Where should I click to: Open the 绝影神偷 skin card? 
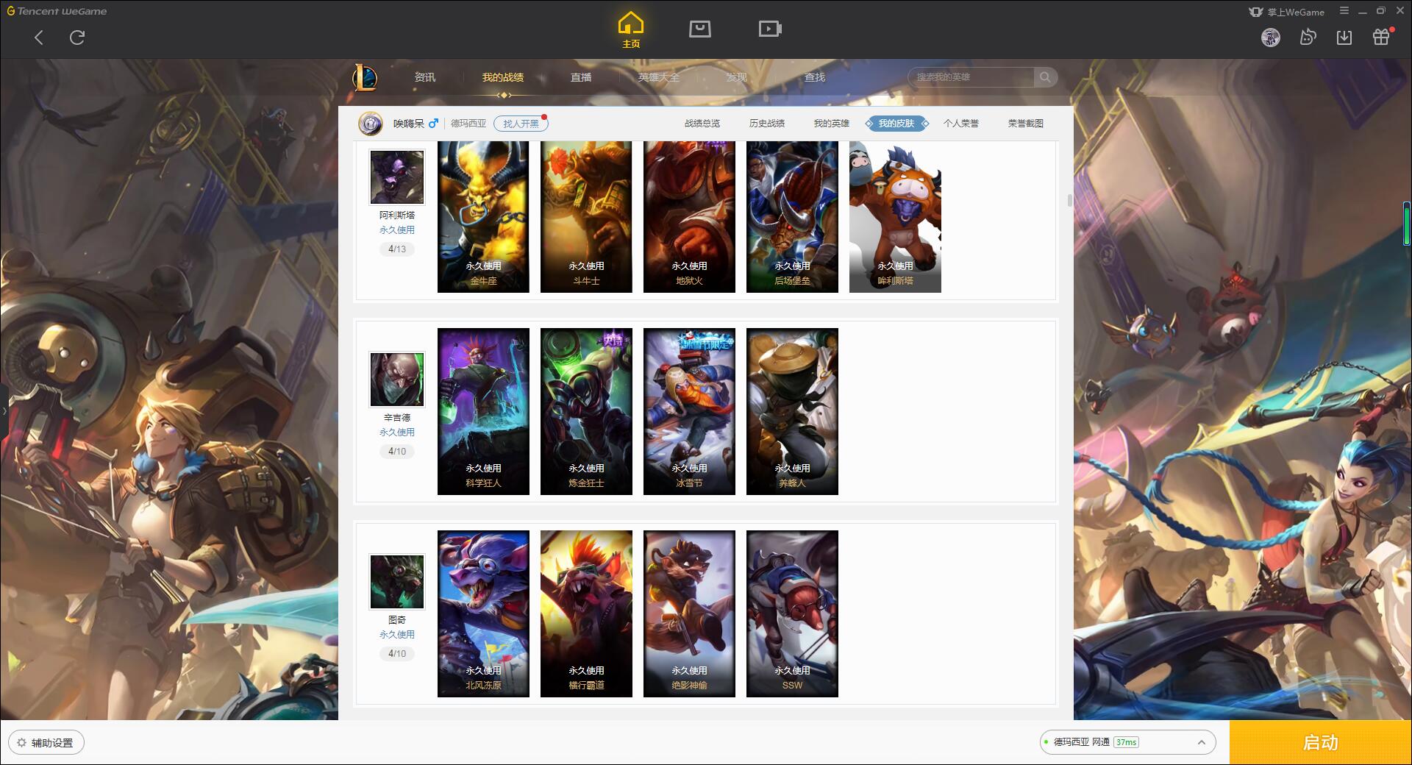(x=689, y=613)
